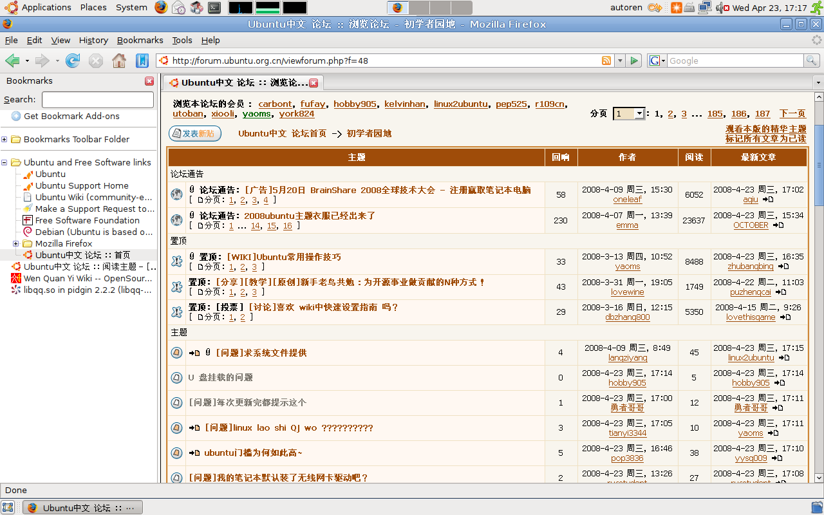Open the Tools menu
The image size is (824, 515).
pyautogui.click(x=182, y=40)
